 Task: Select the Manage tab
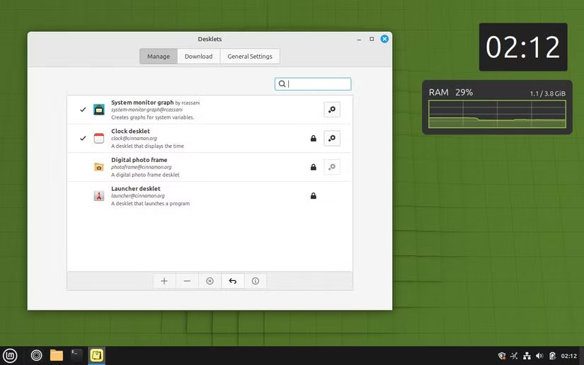(158, 57)
